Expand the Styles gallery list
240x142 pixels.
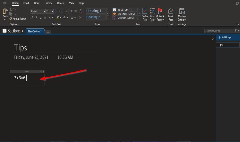[108, 18]
